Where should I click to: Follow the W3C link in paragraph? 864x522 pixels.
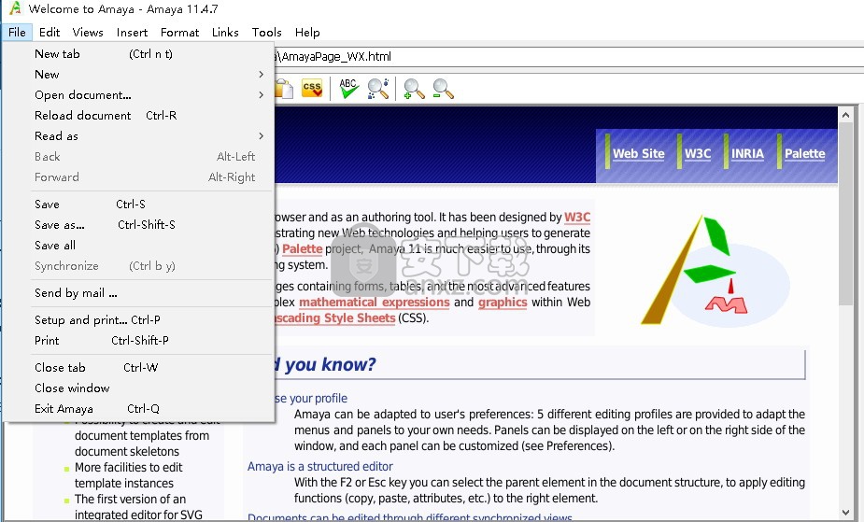pos(577,217)
